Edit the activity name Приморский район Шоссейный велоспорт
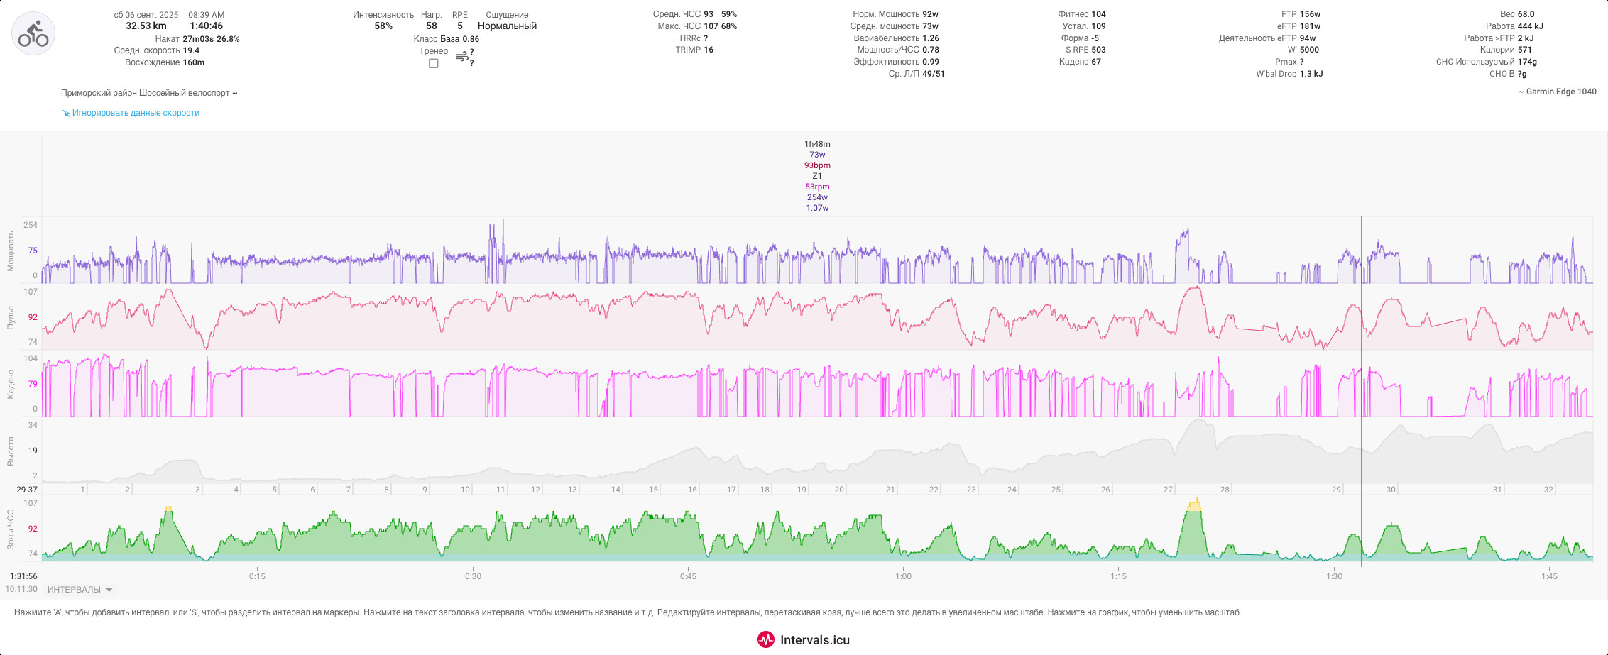 click(x=146, y=93)
